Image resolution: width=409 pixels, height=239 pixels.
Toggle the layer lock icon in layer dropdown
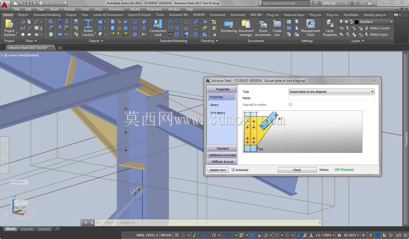(351, 22)
